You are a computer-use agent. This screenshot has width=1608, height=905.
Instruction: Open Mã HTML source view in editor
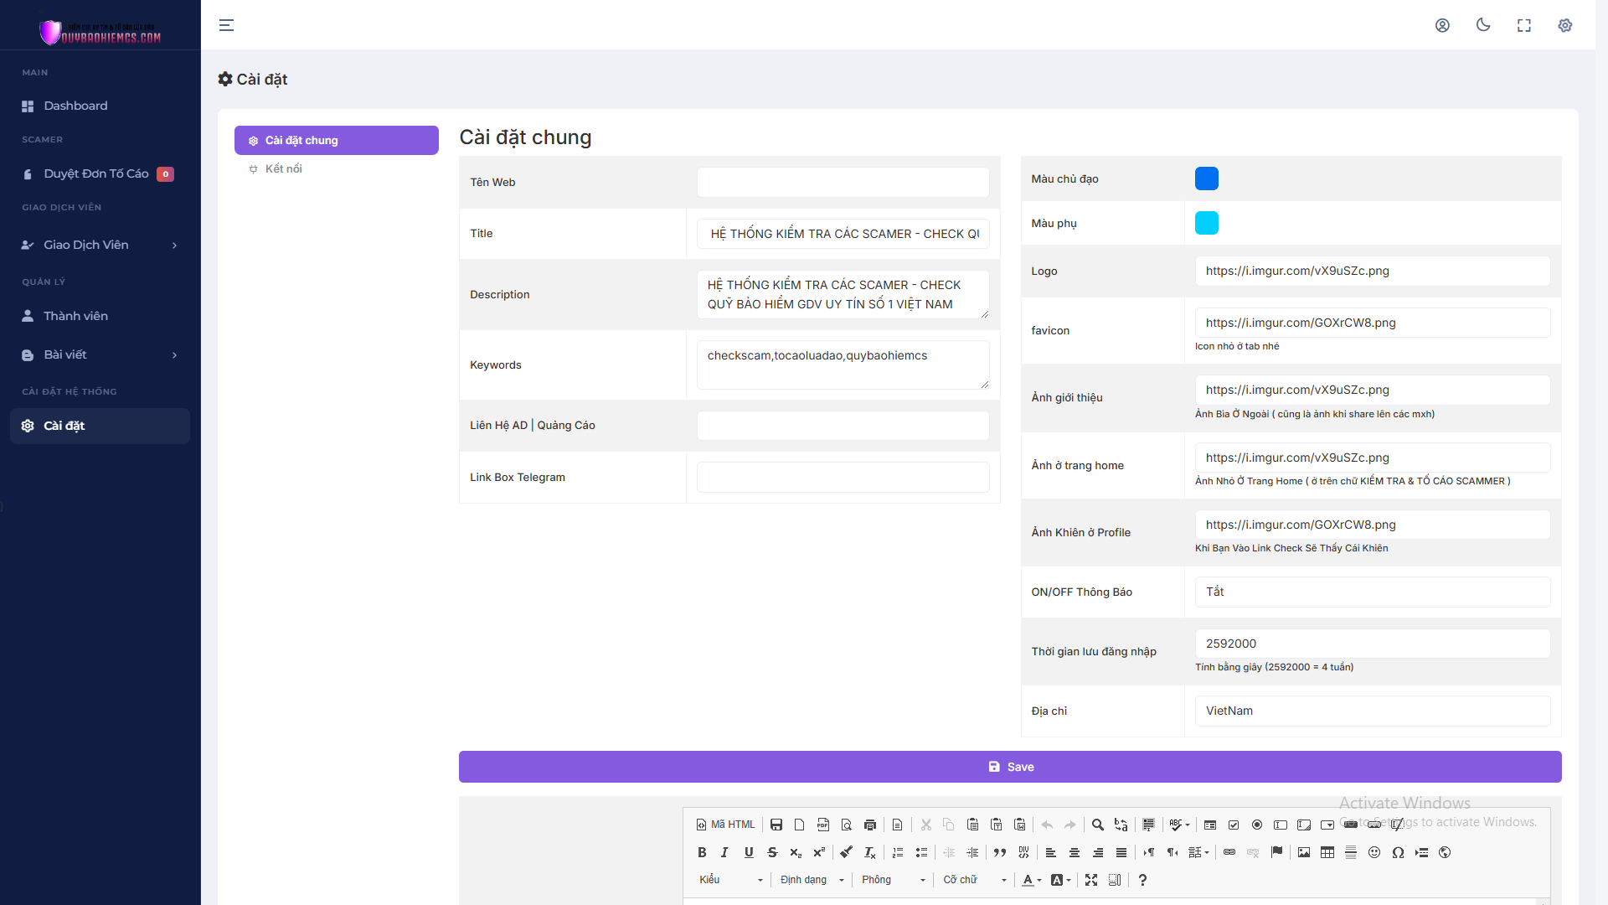point(724,825)
